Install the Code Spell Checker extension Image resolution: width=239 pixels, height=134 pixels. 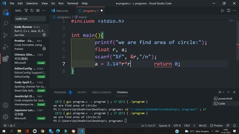click(41, 91)
